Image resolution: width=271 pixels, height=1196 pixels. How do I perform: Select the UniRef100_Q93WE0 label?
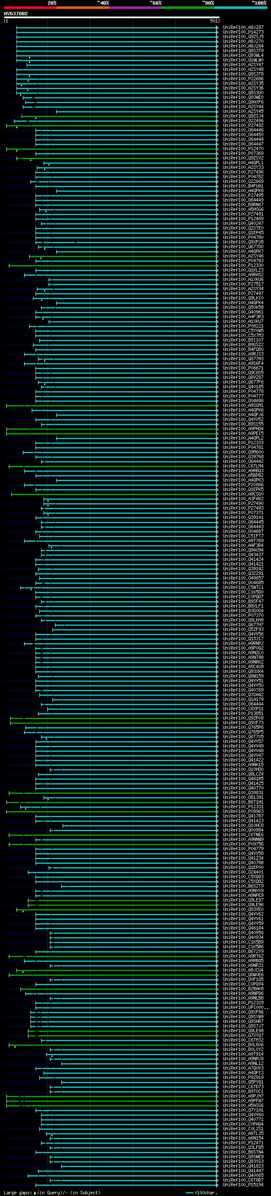[243, 98]
